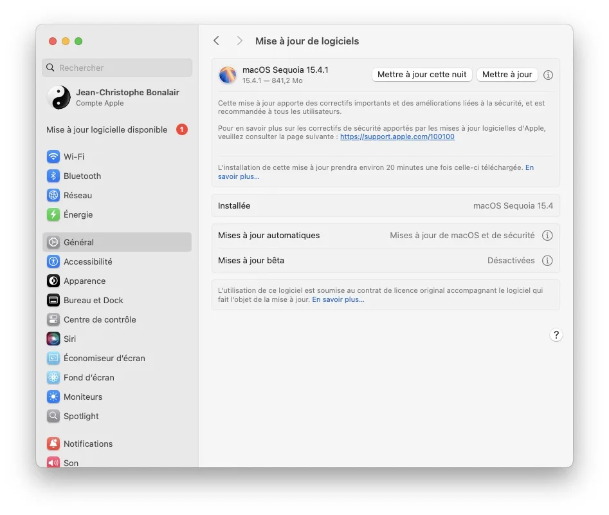Click Mettre à jour cette nuit
Viewport: 609px width, 515px height.
(422, 75)
